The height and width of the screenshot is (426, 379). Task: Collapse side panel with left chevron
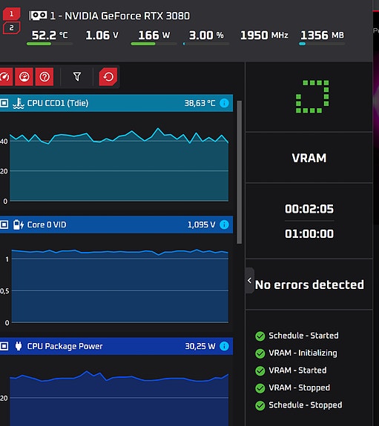250,280
